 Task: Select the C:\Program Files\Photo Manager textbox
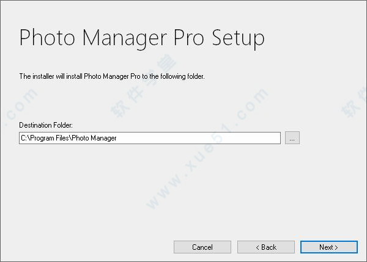tap(150, 138)
